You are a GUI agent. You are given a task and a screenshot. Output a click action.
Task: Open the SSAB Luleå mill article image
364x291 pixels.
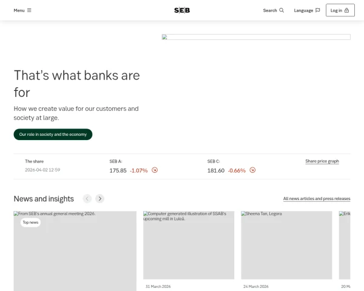pyautogui.click(x=189, y=245)
